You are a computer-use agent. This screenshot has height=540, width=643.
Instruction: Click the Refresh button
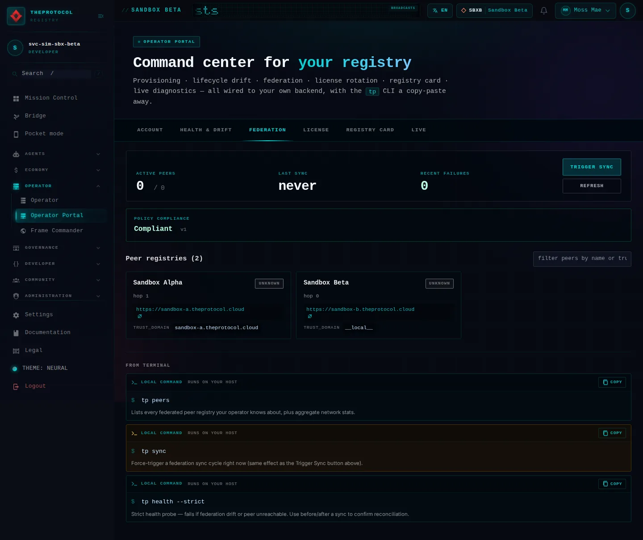592,186
